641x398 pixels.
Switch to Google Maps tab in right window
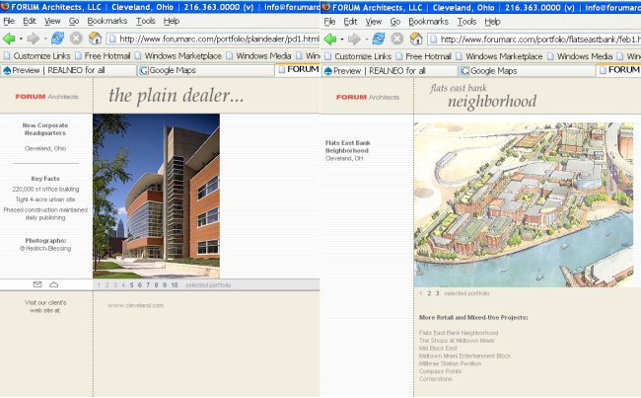(527, 71)
